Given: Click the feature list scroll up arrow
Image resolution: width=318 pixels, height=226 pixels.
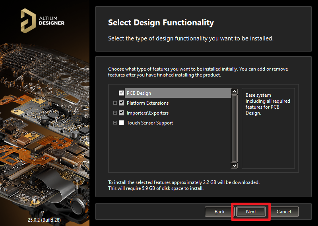Looking at the screenshot, I should 234,92.
